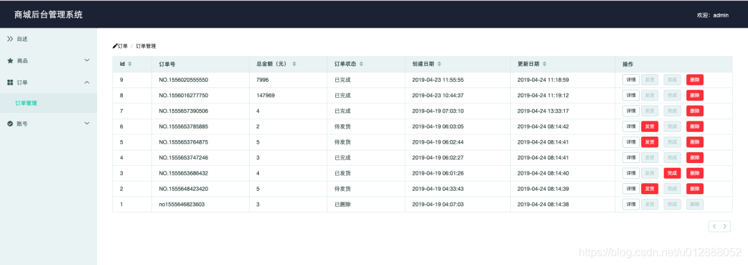Click the 已发货 status cell
Screen dimensions: 748x265
click(343, 173)
